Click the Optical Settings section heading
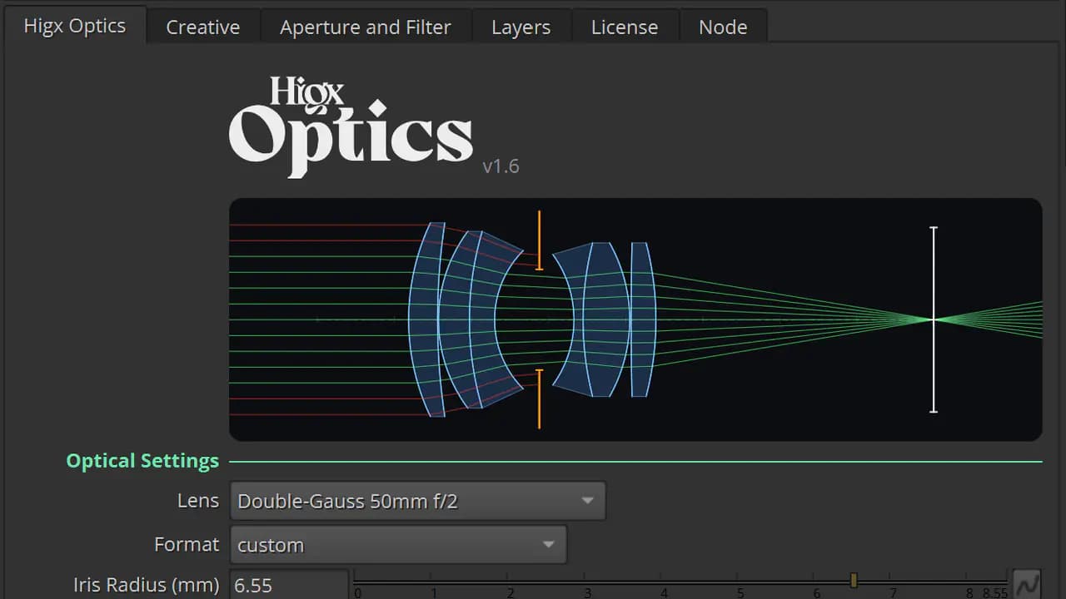This screenshot has height=599, width=1066. (142, 461)
